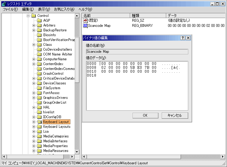The height and width of the screenshot is (167, 227).
Task: Expand the CriticalDeviceDatabase node
Action: 34,78
